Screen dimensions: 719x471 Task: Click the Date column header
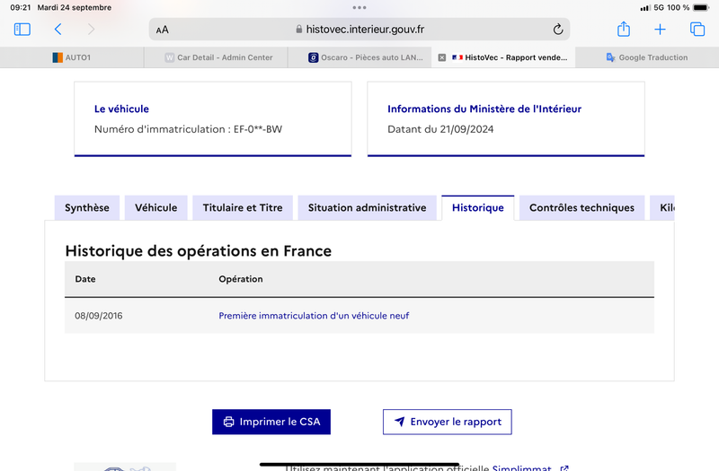pyautogui.click(x=85, y=279)
